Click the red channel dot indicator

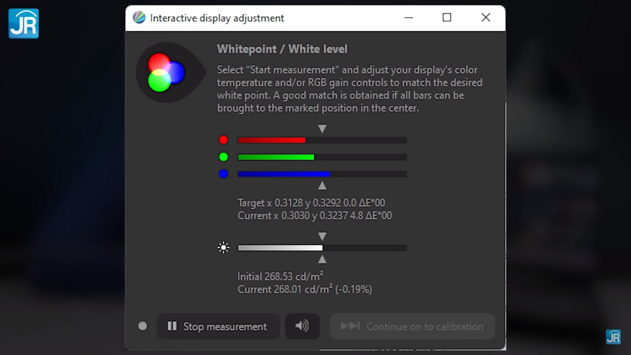click(223, 140)
